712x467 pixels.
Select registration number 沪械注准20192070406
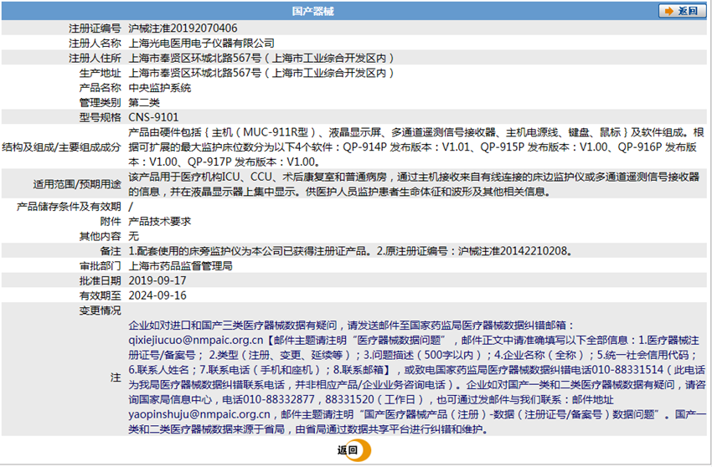(x=183, y=28)
